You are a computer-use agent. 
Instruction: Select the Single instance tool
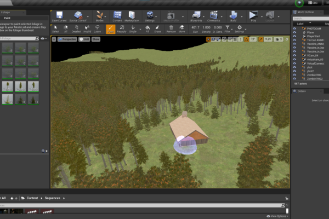tap(133, 29)
